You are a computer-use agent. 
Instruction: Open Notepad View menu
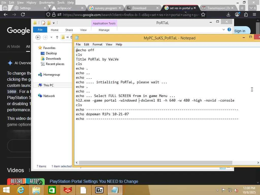[x=109, y=44]
